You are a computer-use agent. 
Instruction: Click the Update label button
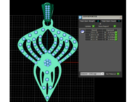(x=88, y=26)
